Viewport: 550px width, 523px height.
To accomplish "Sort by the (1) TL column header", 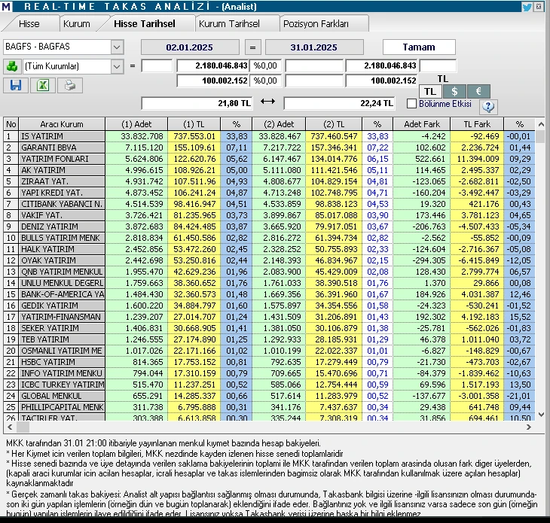I will 194,124.
